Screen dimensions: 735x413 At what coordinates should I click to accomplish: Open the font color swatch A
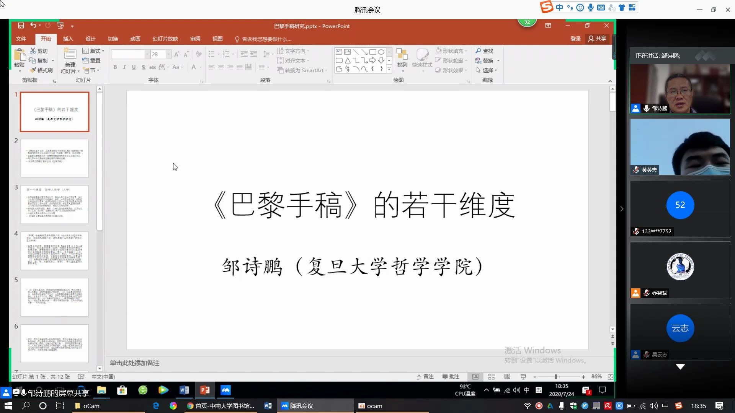[x=194, y=67]
